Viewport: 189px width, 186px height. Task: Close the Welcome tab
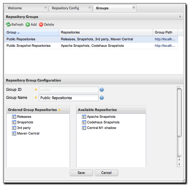pos(45,7)
